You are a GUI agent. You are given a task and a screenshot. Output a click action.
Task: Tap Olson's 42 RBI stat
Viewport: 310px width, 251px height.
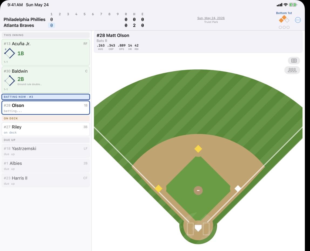point(136,47)
